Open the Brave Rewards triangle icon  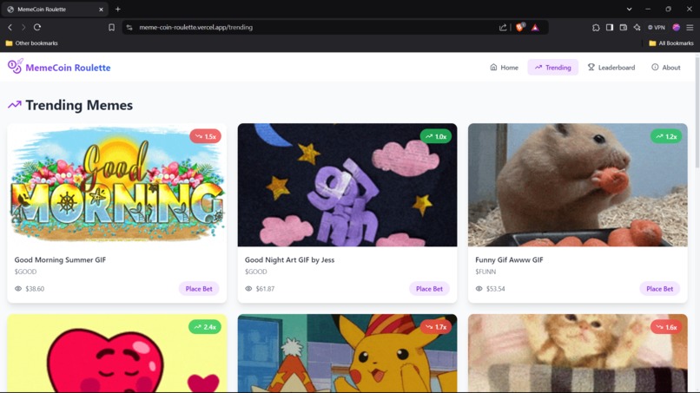(535, 28)
